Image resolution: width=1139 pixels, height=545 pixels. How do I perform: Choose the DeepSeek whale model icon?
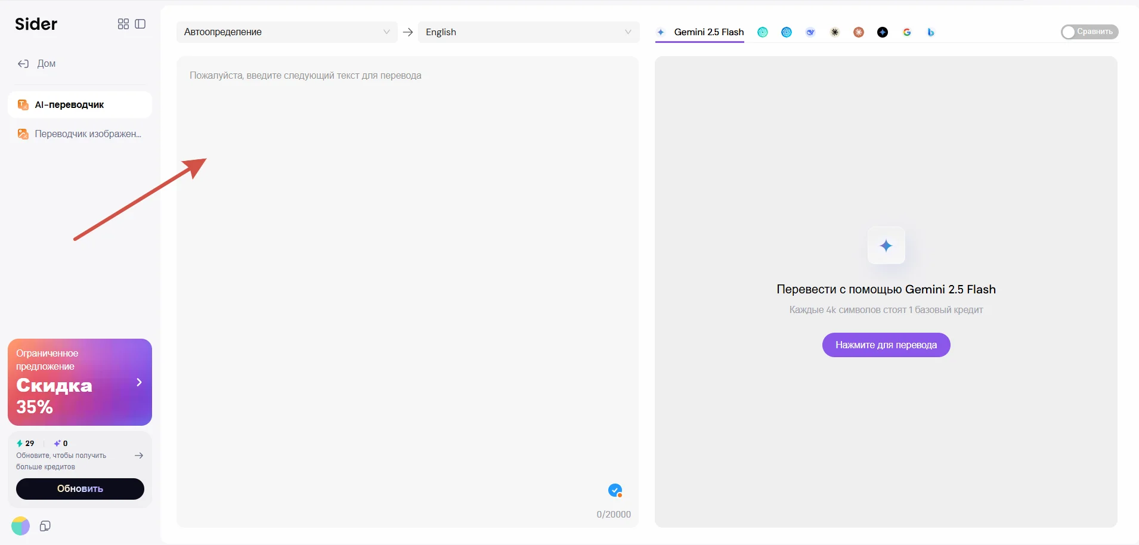point(810,32)
